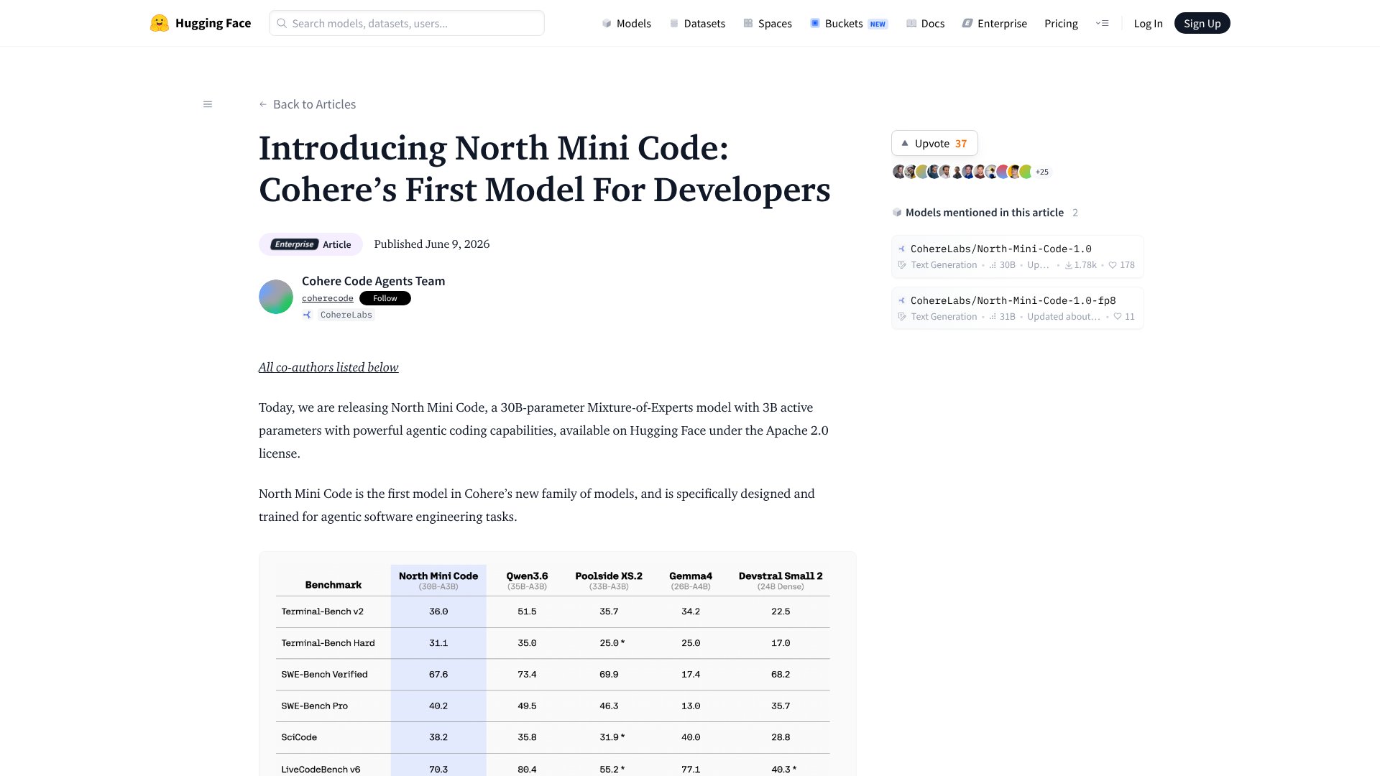Open All co-authors listed below link

pos(328,367)
